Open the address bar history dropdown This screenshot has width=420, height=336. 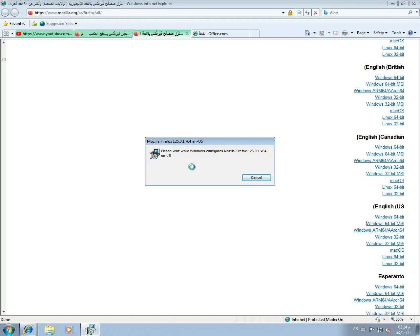(283, 13)
